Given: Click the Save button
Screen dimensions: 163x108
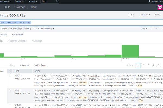Looking at the screenshot, I should click(132, 15).
